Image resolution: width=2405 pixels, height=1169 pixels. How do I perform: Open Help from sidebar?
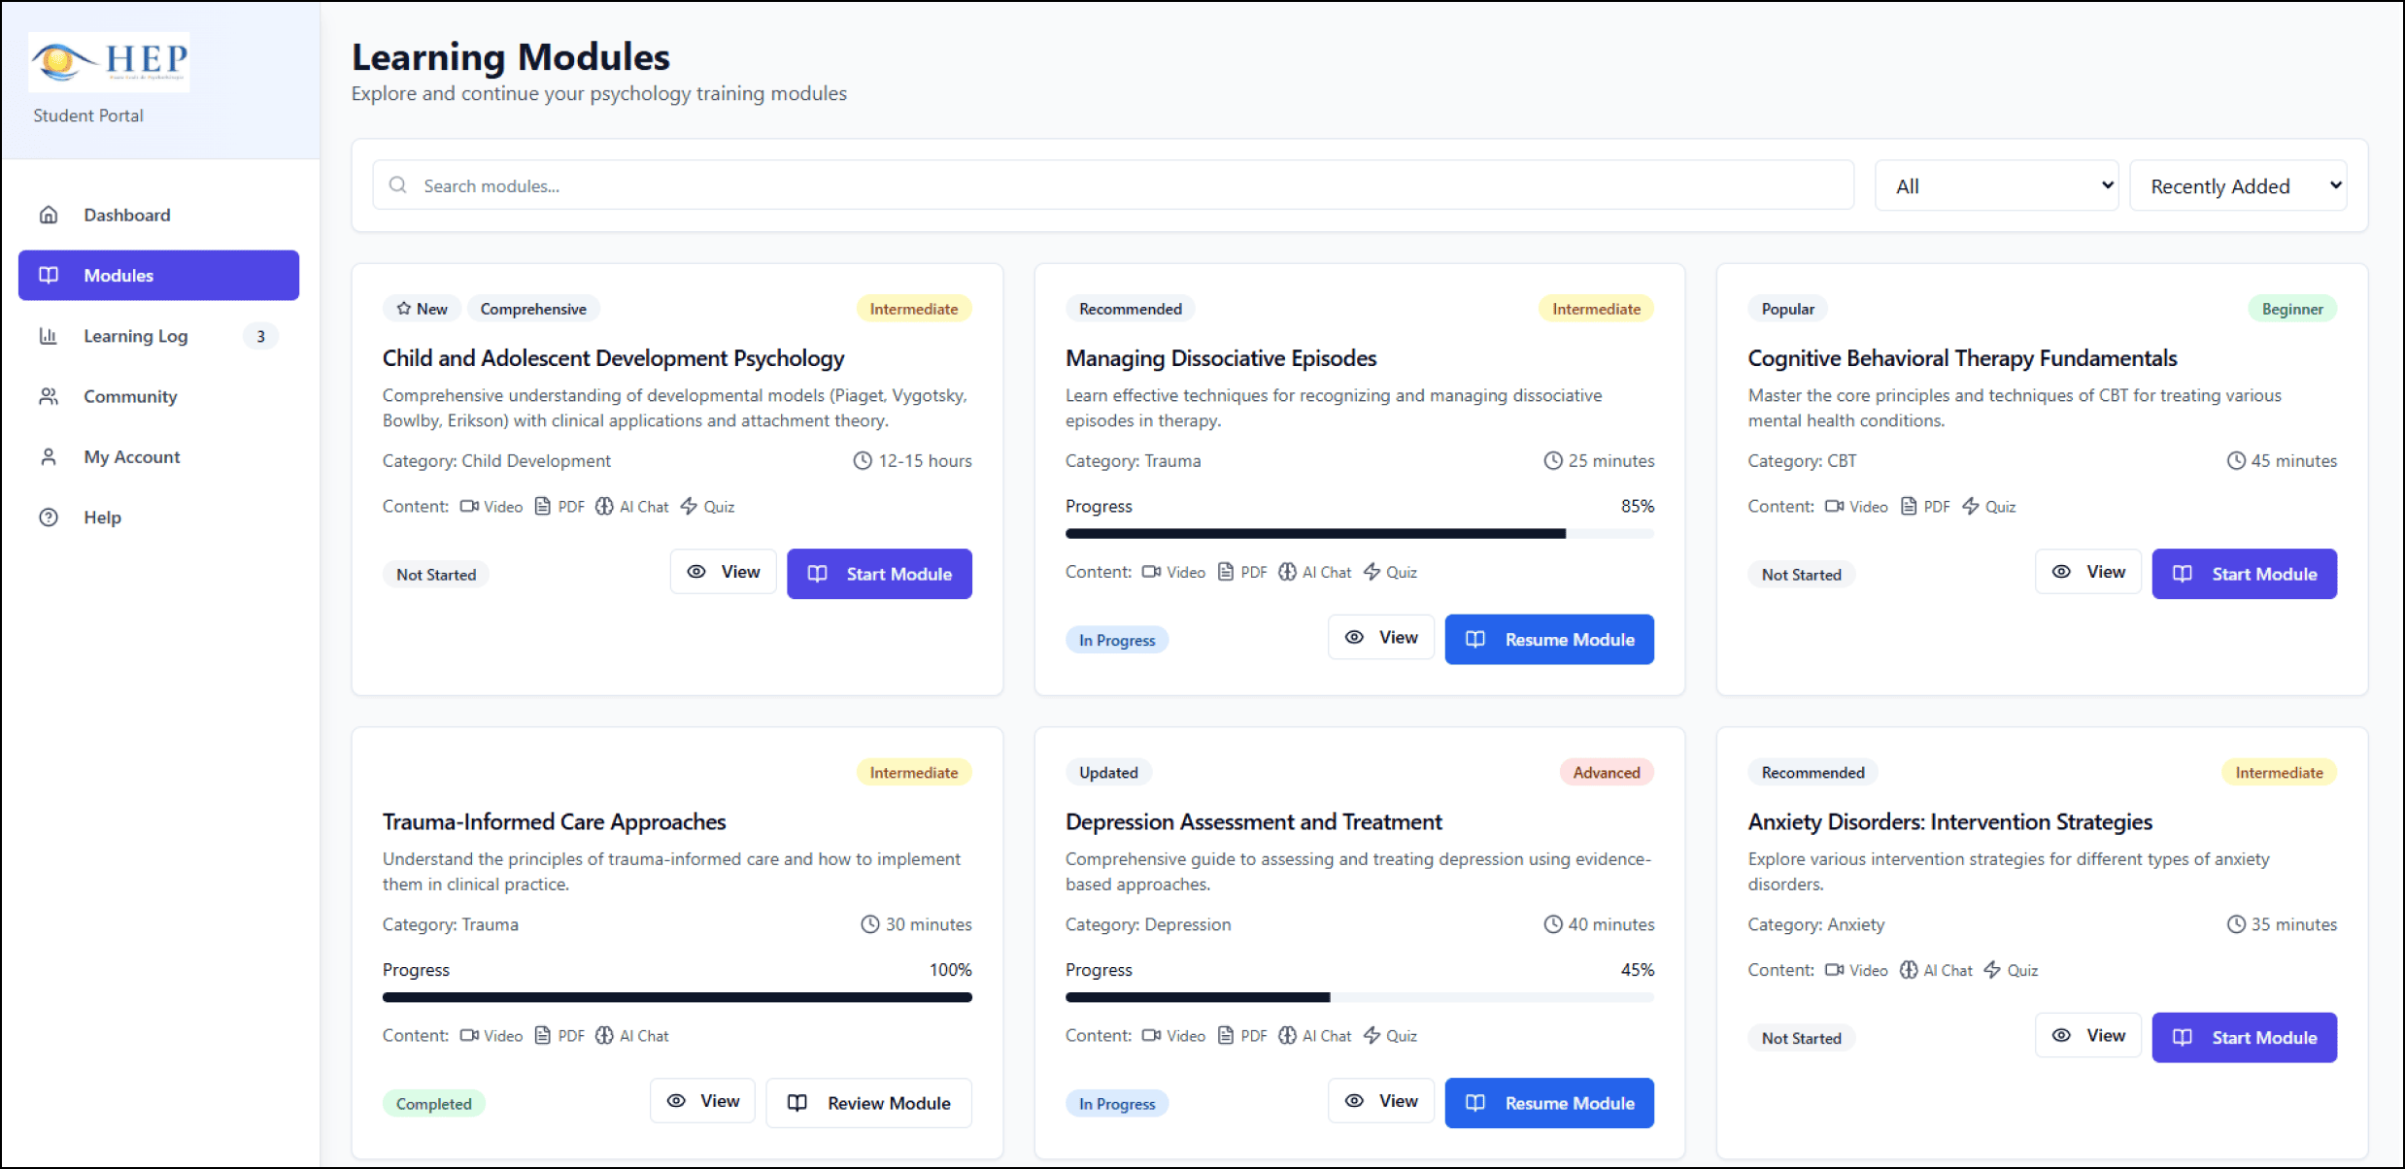click(x=158, y=517)
